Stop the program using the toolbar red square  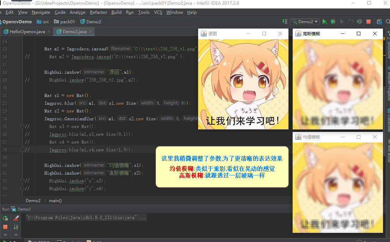[x=368, y=22]
